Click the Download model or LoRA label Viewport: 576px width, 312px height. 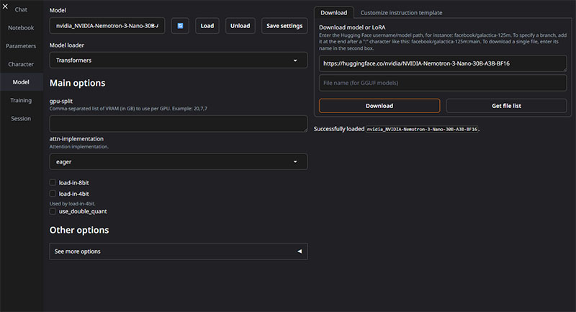tap(352, 27)
